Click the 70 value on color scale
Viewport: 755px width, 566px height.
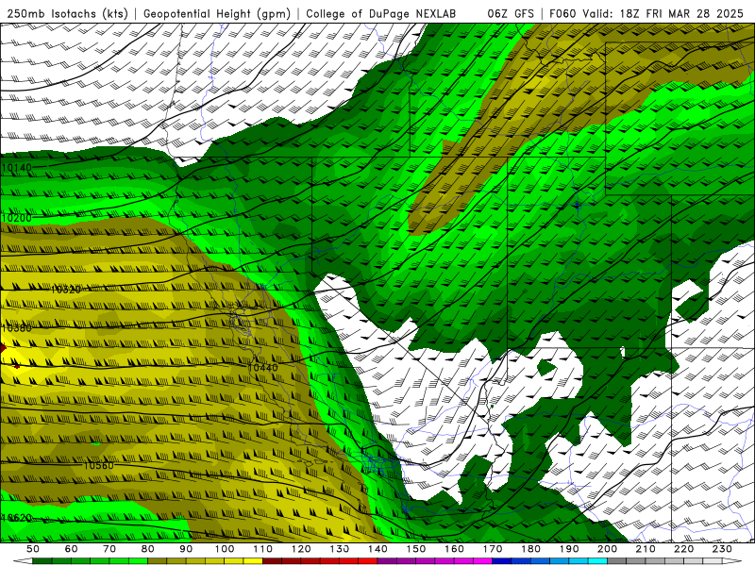tap(109, 549)
